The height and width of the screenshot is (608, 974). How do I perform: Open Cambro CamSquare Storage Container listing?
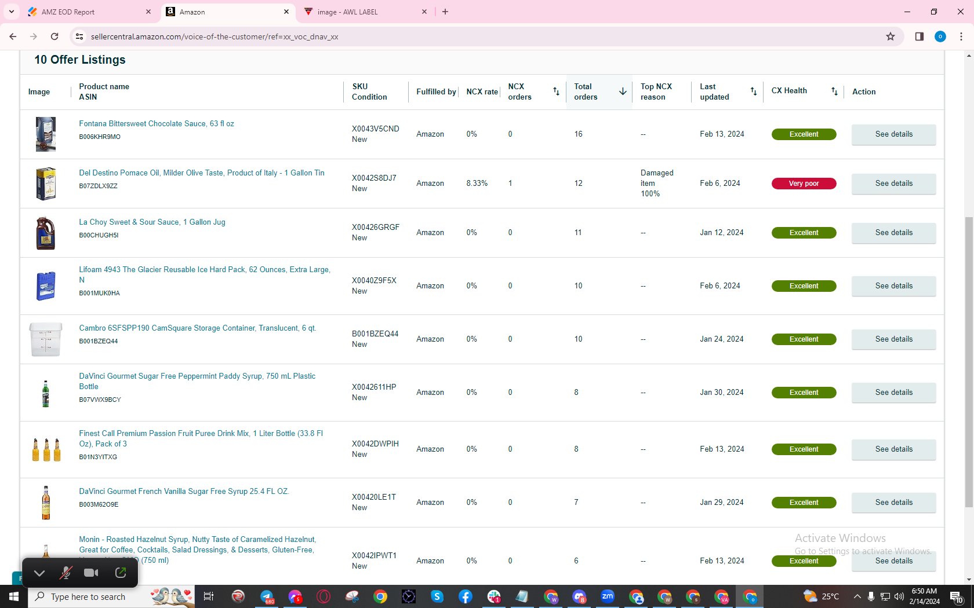click(x=198, y=328)
